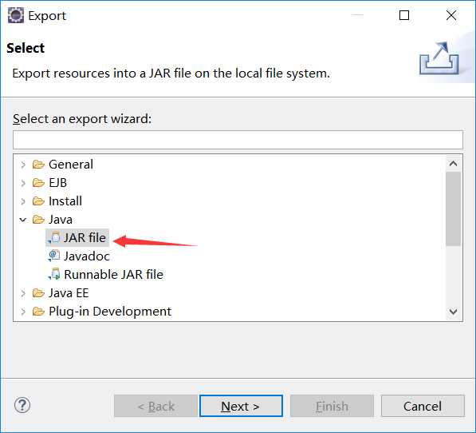Screen dimensions: 476x433
Task: Close the Export dialog window
Action: point(451,15)
